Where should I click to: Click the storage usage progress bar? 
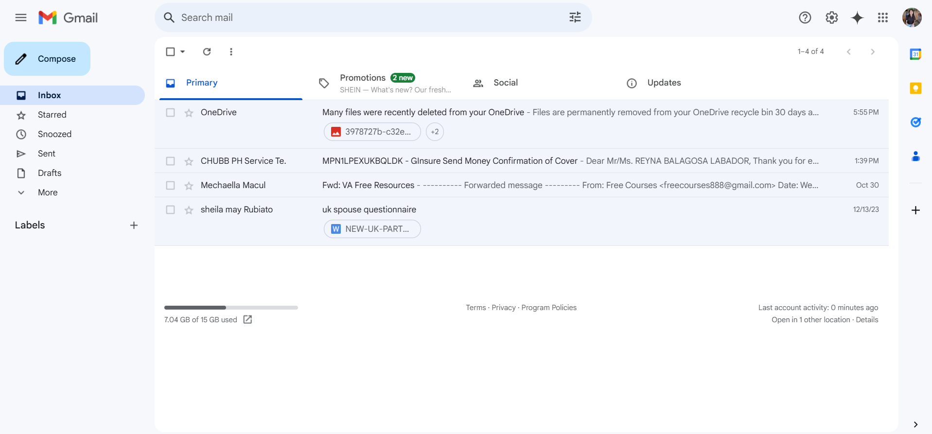pos(231,308)
